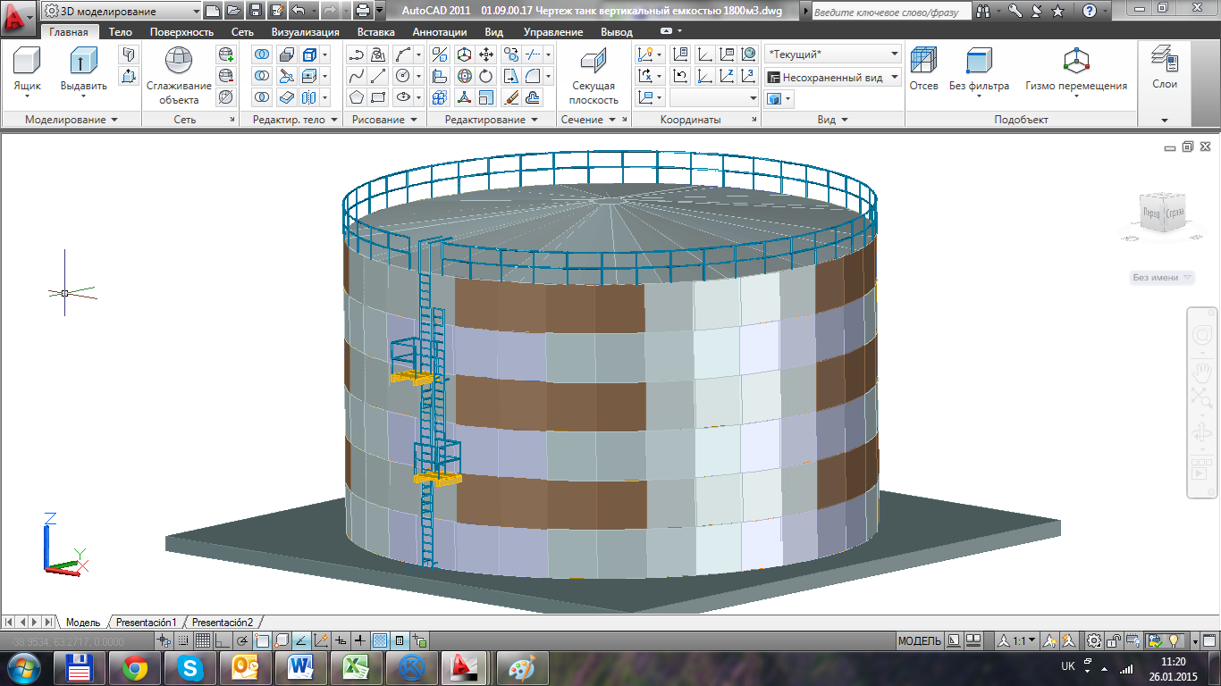
Task: Click the Steering Wheel icon on navigation bar
Action: click(1201, 336)
